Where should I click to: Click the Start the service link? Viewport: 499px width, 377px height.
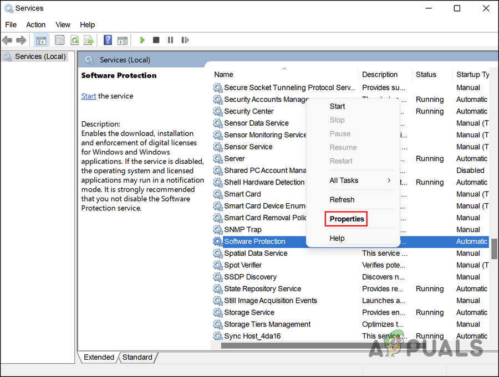tap(89, 96)
